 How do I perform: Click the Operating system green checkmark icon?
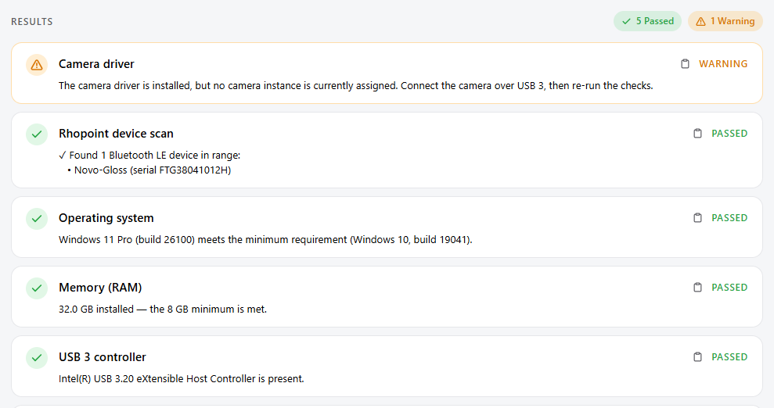pos(37,218)
